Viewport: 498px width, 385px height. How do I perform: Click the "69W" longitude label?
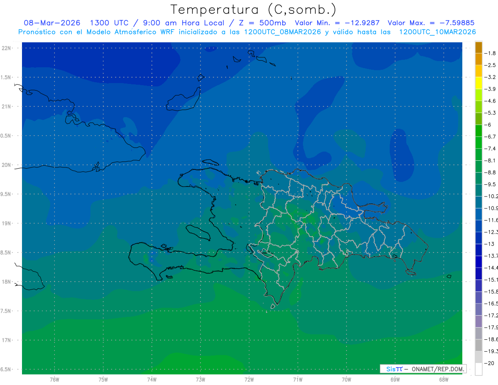point(395,380)
